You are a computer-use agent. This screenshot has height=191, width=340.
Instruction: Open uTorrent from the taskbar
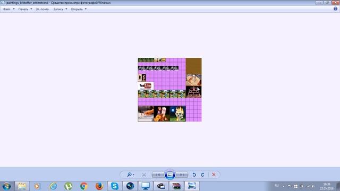(69, 186)
